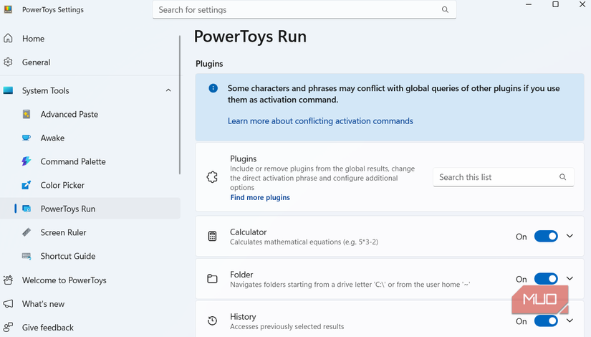Click the Command Palette lightning icon

coord(27,161)
